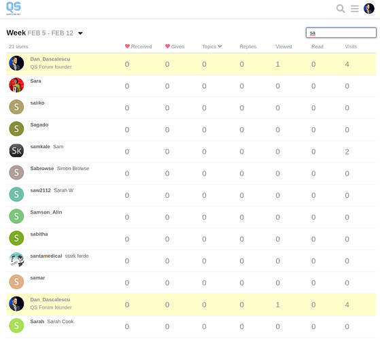The image size is (380, 340).
Task: Open the hamburger menu icon
Action: [x=355, y=9]
